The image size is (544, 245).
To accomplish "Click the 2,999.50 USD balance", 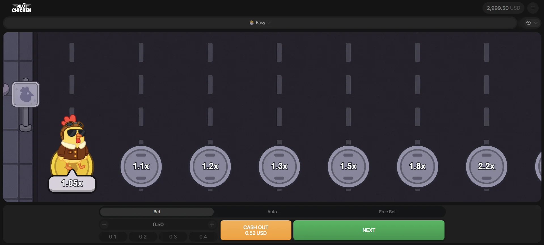I will (x=503, y=8).
